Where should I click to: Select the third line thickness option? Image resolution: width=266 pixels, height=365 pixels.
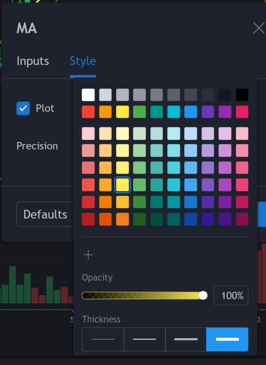point(186,339)
